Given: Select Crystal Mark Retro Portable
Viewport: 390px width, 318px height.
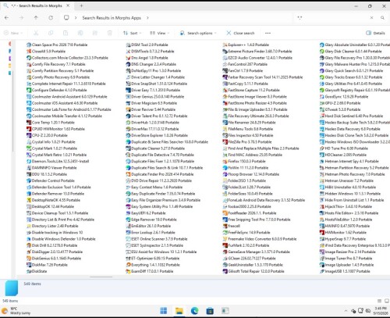Looking at the screenshot, I should (56, 155).
